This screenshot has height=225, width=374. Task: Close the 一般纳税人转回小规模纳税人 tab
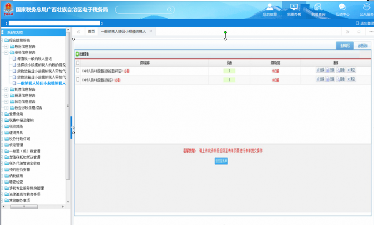151,31
